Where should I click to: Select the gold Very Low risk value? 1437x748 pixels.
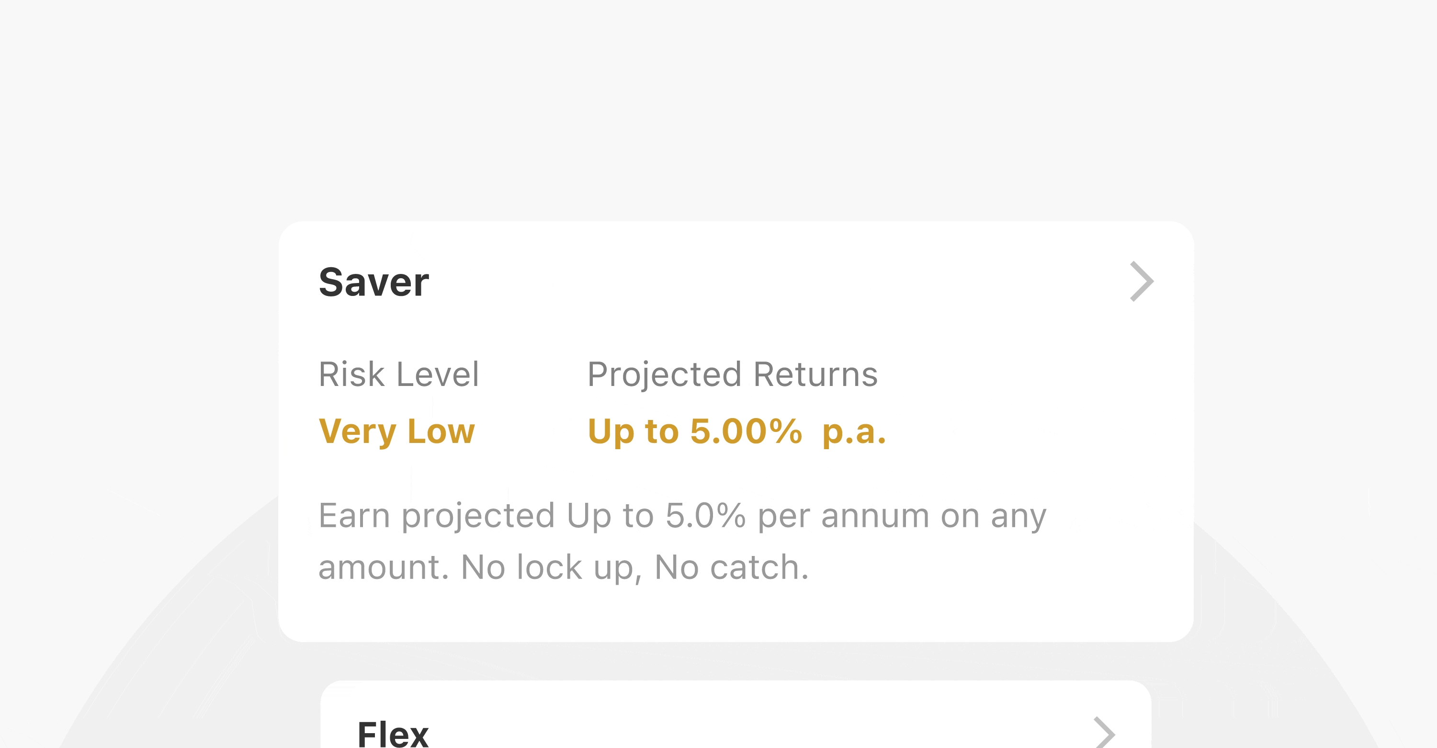click(x=396, y=431)
